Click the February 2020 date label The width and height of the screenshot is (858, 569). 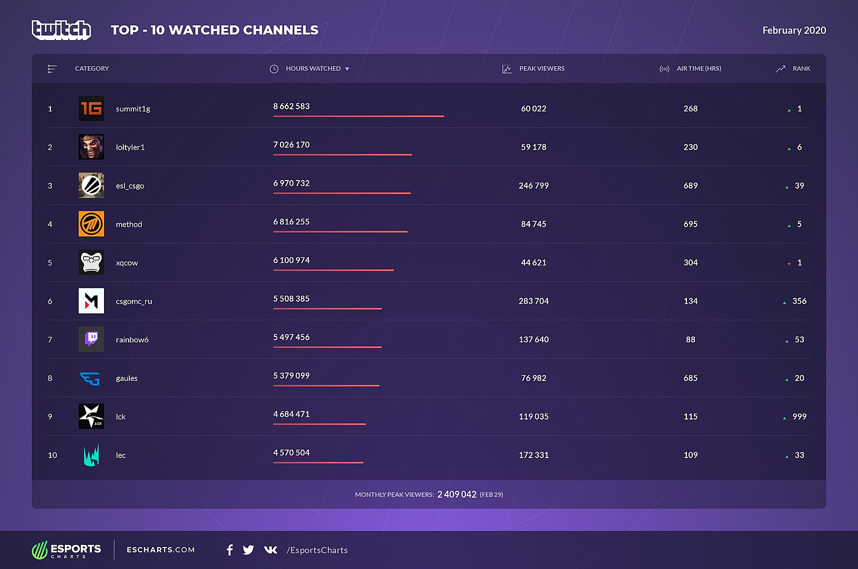[794, 31]
